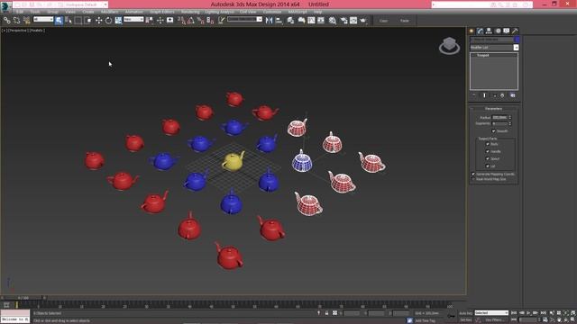Activate the Select and Link tool
577x324 pixels.
[7, 21]
